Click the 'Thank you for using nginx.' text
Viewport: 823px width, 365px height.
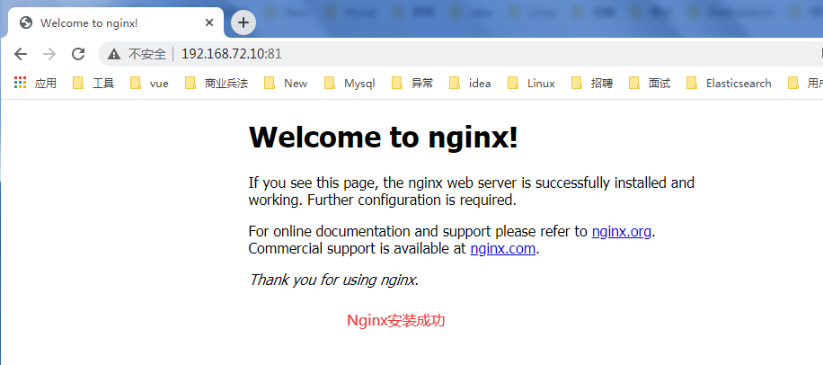pyautogui.click(x=334, y=280)
